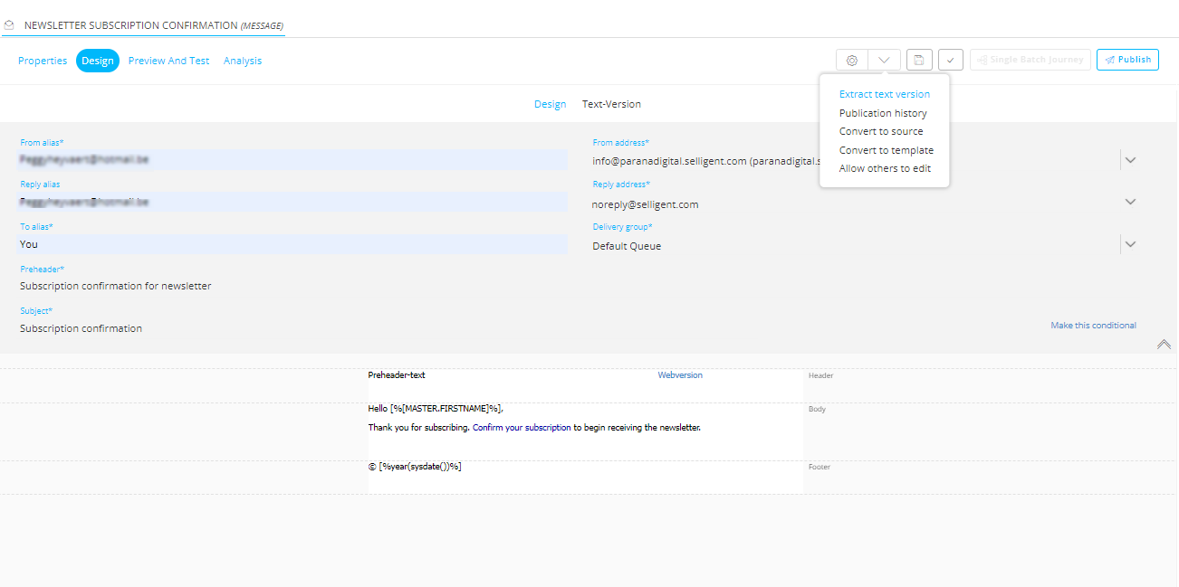Viewport: 1179px width, 587px height.
Task: Open Publication history from the menu
Action: pyautogui.click(x=882, y=113)
